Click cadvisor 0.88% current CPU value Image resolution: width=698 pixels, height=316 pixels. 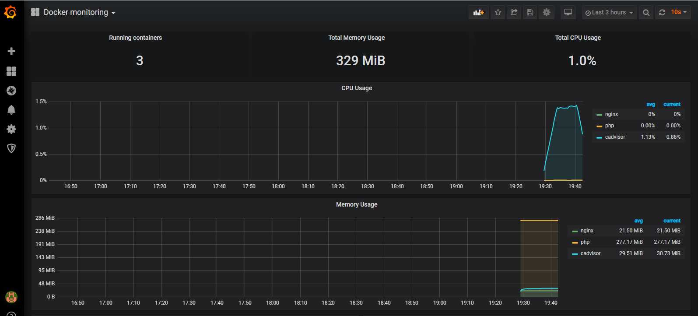(673, 137)
